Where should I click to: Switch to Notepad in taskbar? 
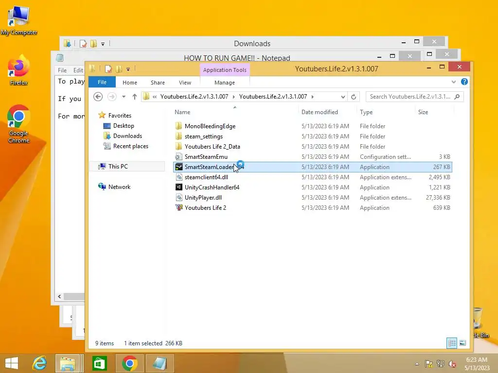[x=160, y=363]
